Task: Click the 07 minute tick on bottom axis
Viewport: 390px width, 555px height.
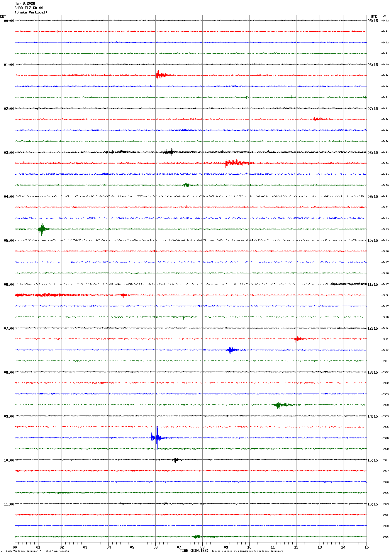Action: 179,547
